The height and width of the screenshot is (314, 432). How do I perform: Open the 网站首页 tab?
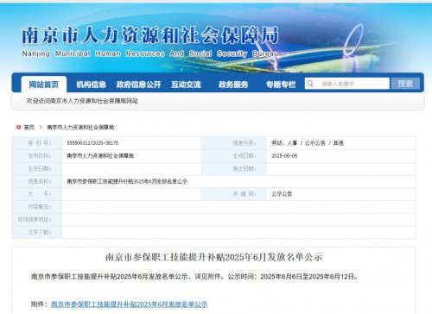(x=44, y=85)
